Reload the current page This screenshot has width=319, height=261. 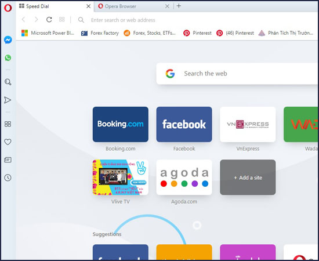click(x=49, y=20)
